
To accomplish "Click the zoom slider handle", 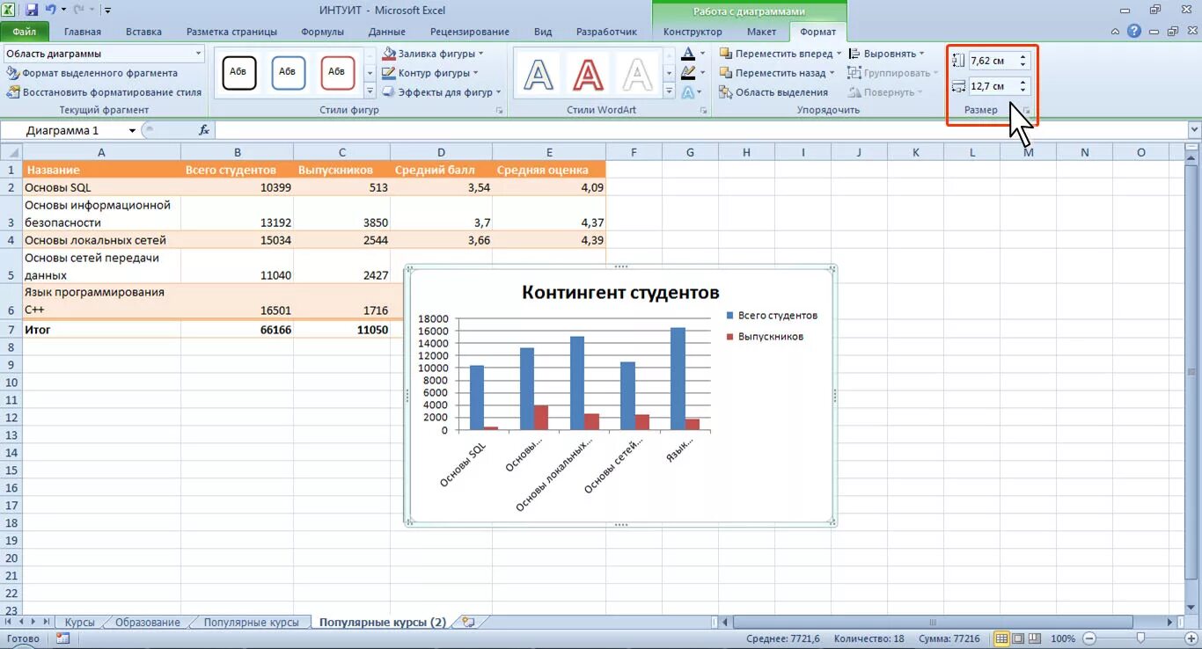I will coord(1140,638).
